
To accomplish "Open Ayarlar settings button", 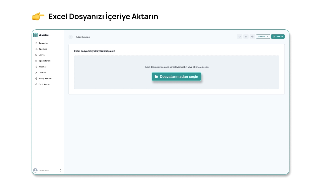I will tap(278, 36).
